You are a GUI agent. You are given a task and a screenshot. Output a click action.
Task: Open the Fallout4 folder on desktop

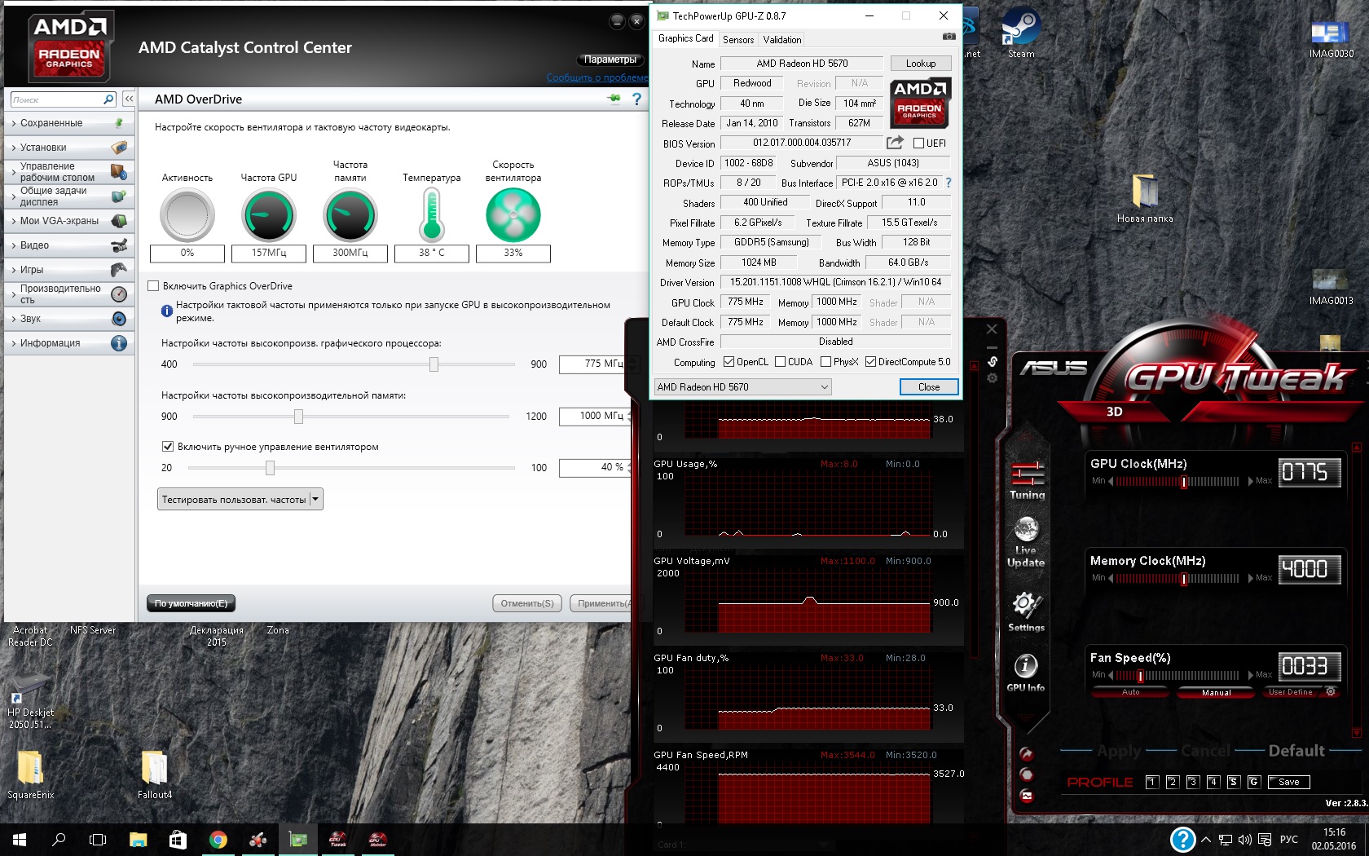[154, 774]
